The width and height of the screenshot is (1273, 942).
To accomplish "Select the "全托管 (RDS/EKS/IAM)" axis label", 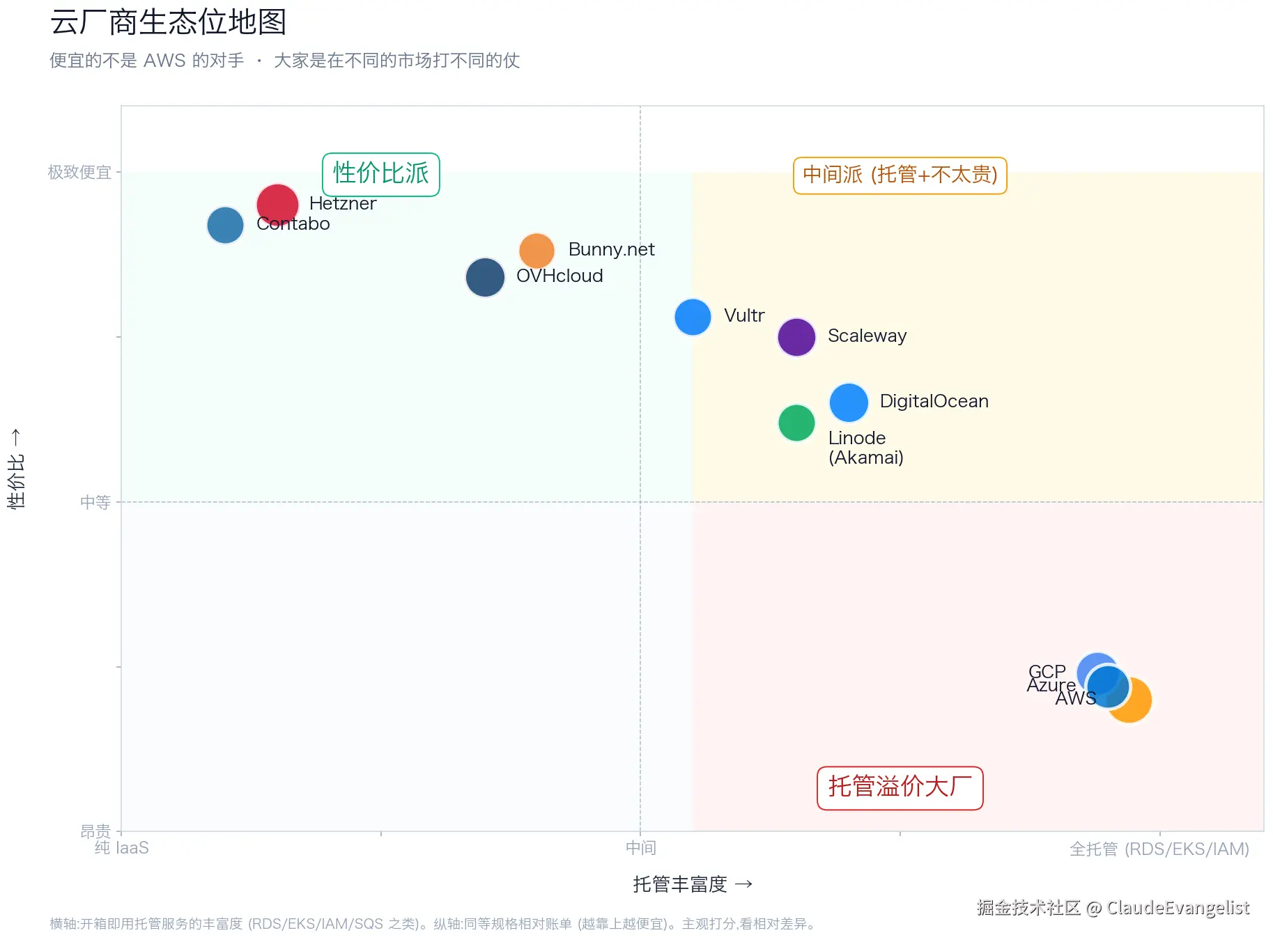I will pyautogui.click(x=1159, y=849).
